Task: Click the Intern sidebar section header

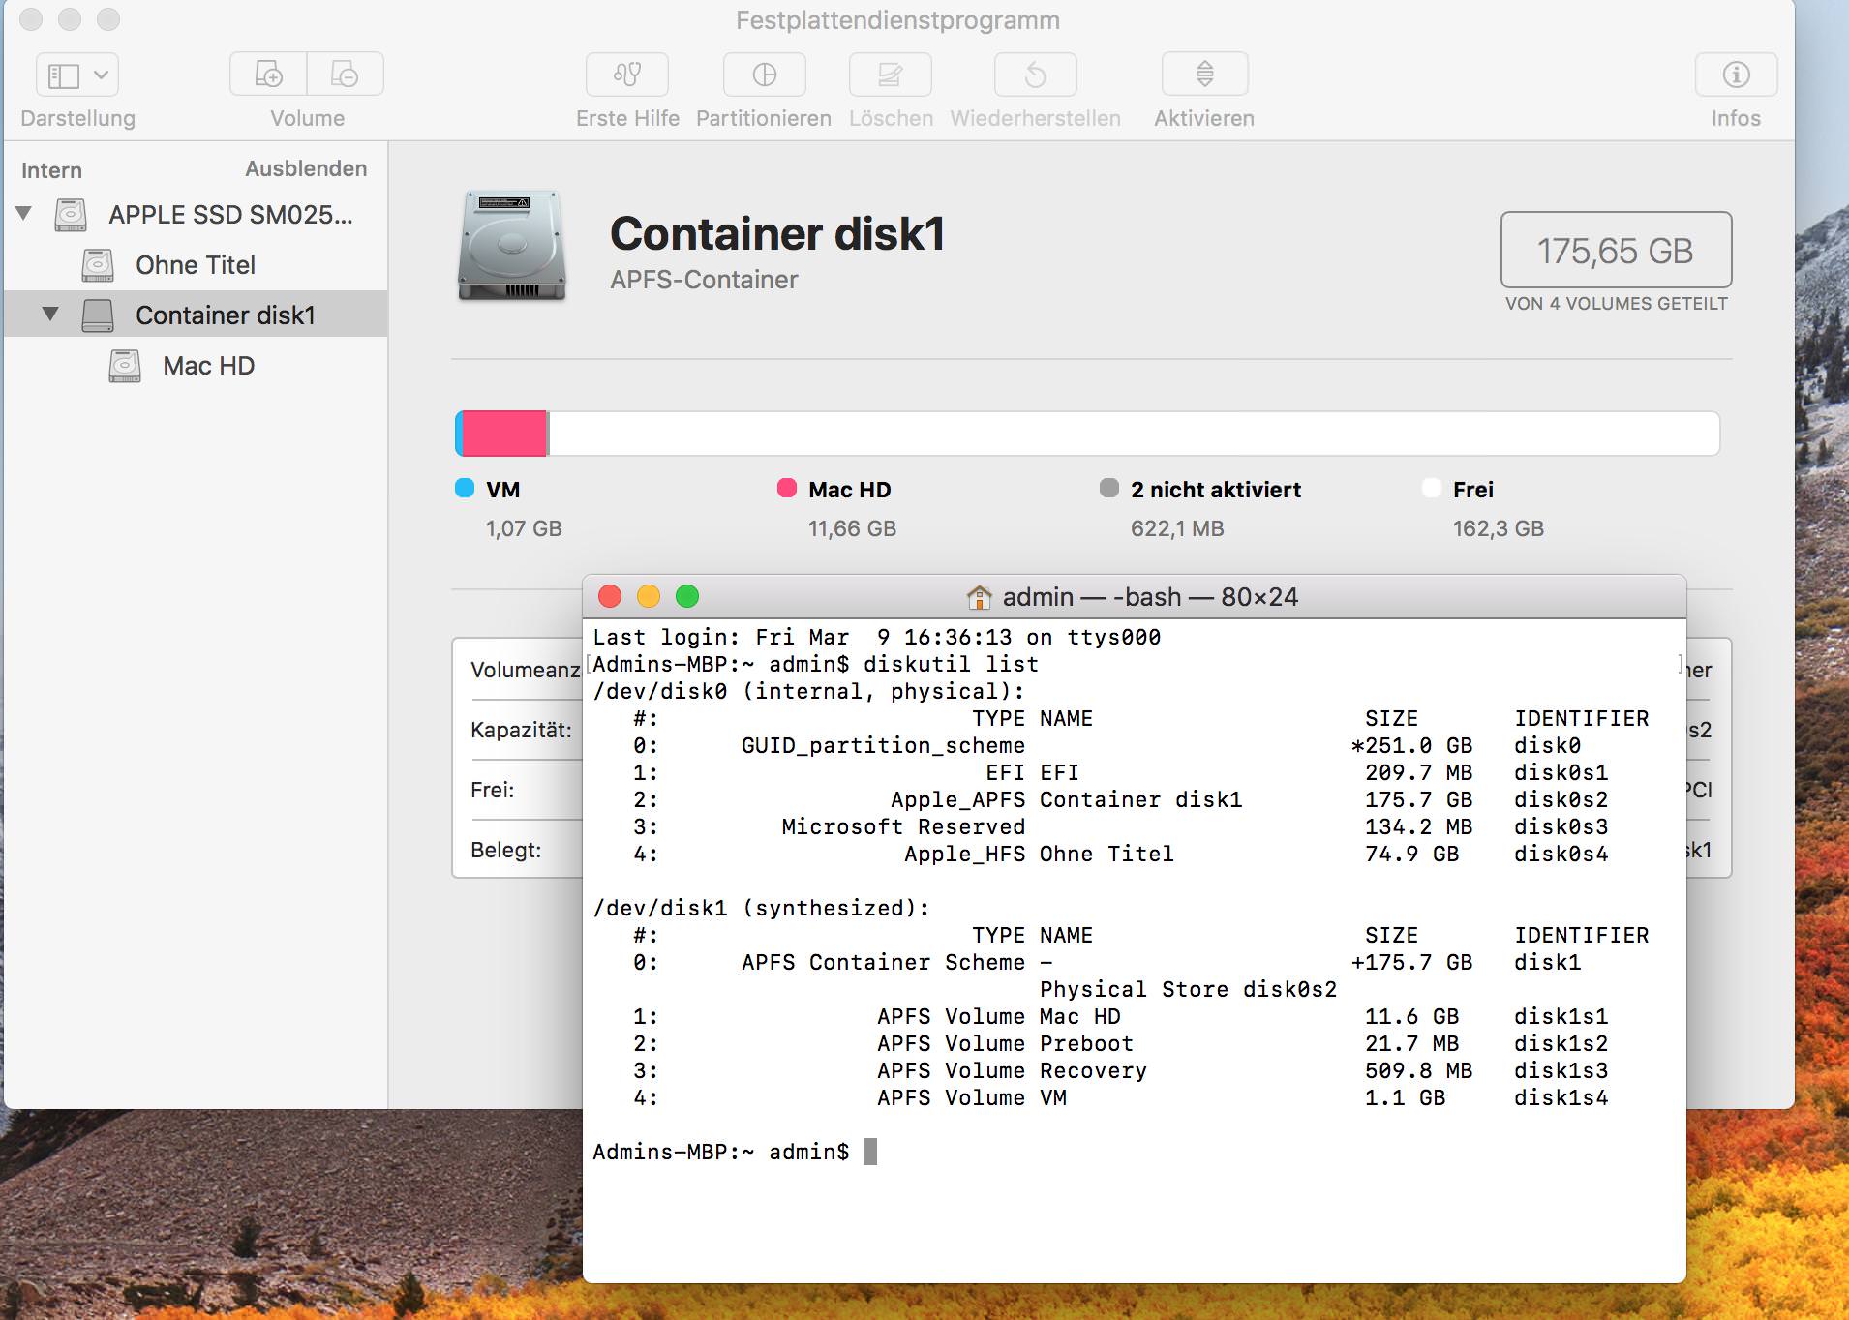Action: [51, 170]
